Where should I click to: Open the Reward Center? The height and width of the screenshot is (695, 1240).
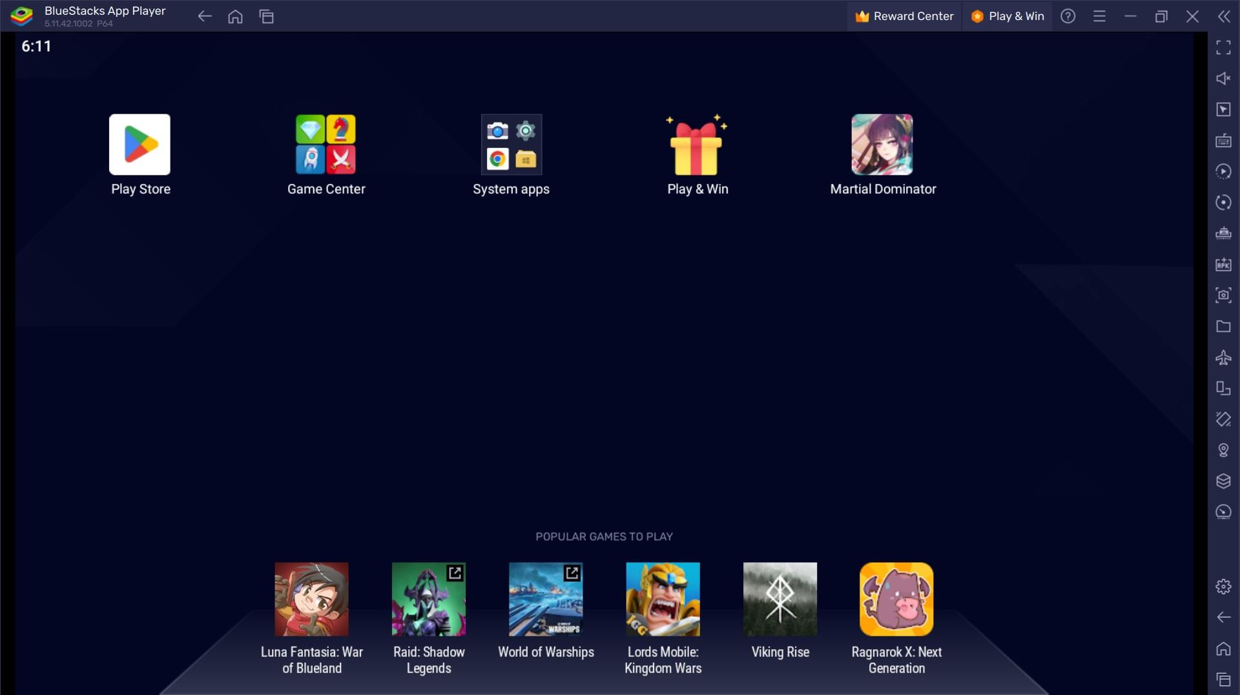pyautogui.click(x=904, y=16)
